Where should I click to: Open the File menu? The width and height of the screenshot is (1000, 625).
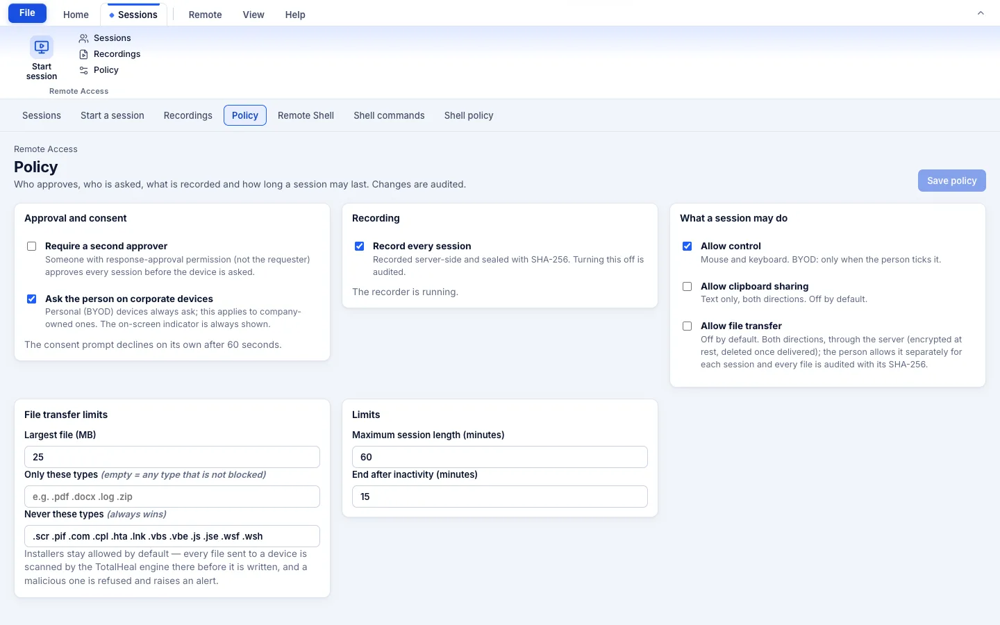click(27, 13)
